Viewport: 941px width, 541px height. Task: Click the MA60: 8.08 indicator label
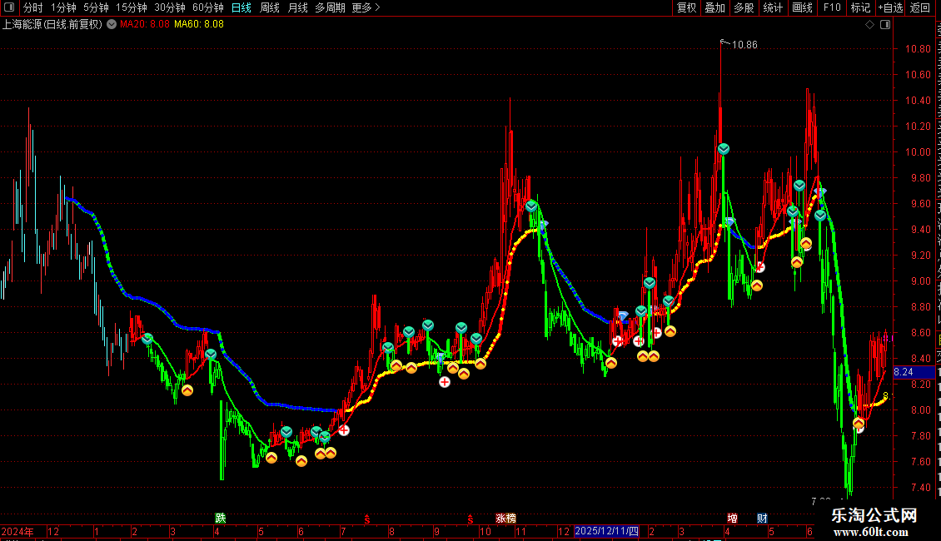click(199, 24)
